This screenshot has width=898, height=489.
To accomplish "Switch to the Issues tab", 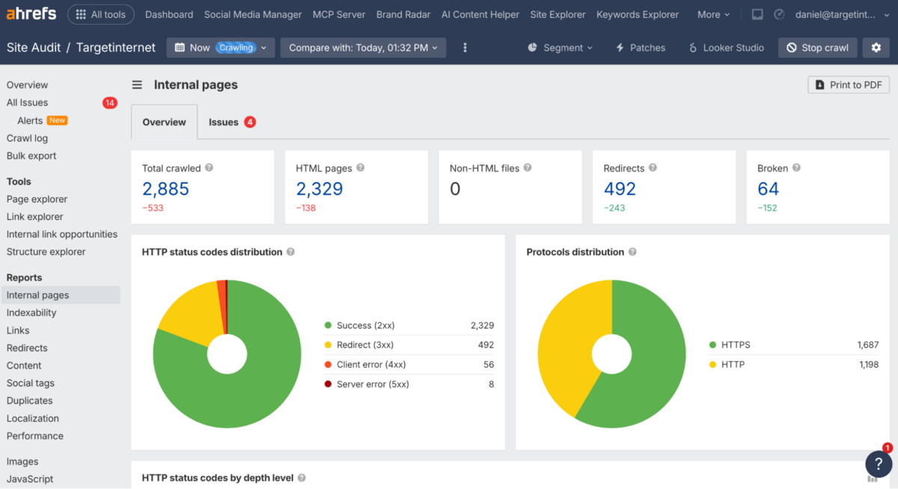I will pyautogui.click(x=232, y=122).
